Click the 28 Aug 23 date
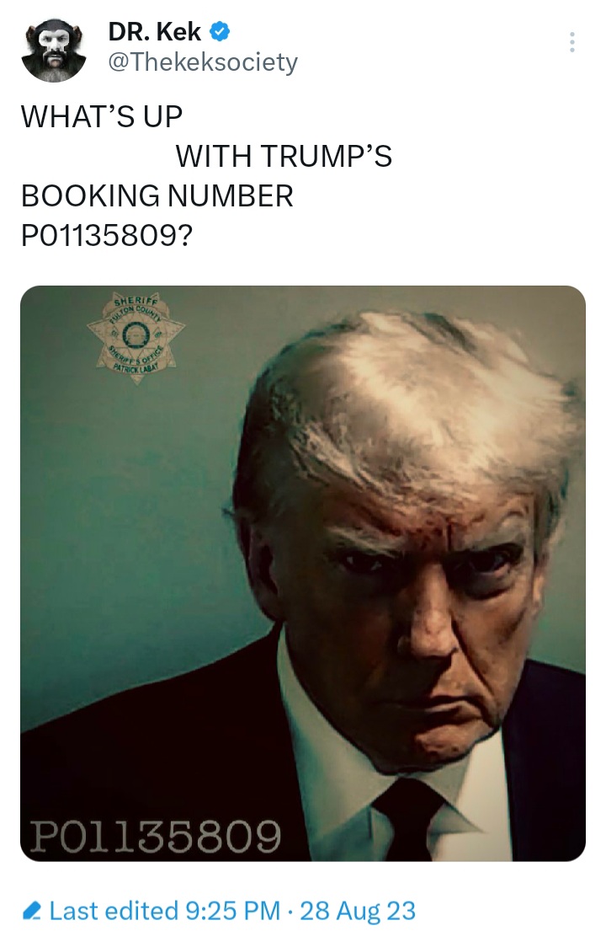This screenshot has width=606, height=931. 359,910
